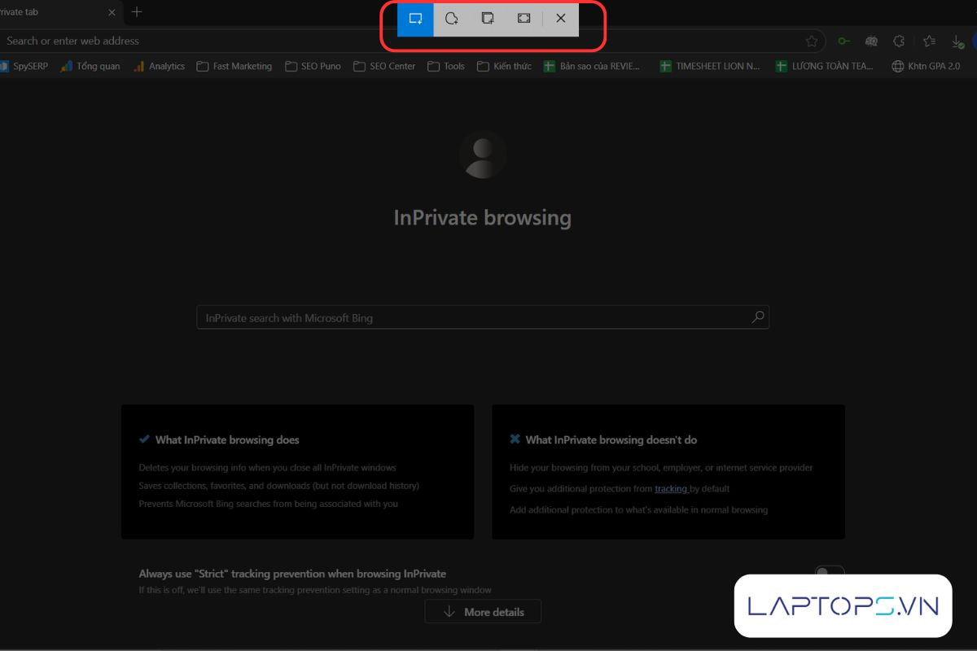Expand Kiến thức bookmark folder
The image size is (977, 651).
[x=505, y=66]
